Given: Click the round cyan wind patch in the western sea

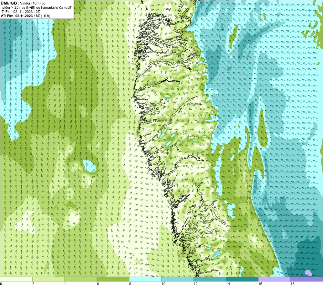Looking at the screenshot, I should pyautogui.click(x=89, y=166).
